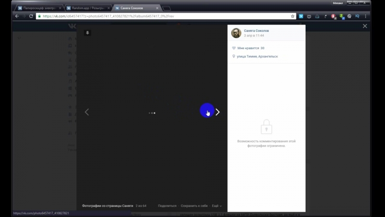Image resolution: width=385 pixels, height=217 pixels.
Task: Click the author's avatar thumbnail
Action: point(236,33)
